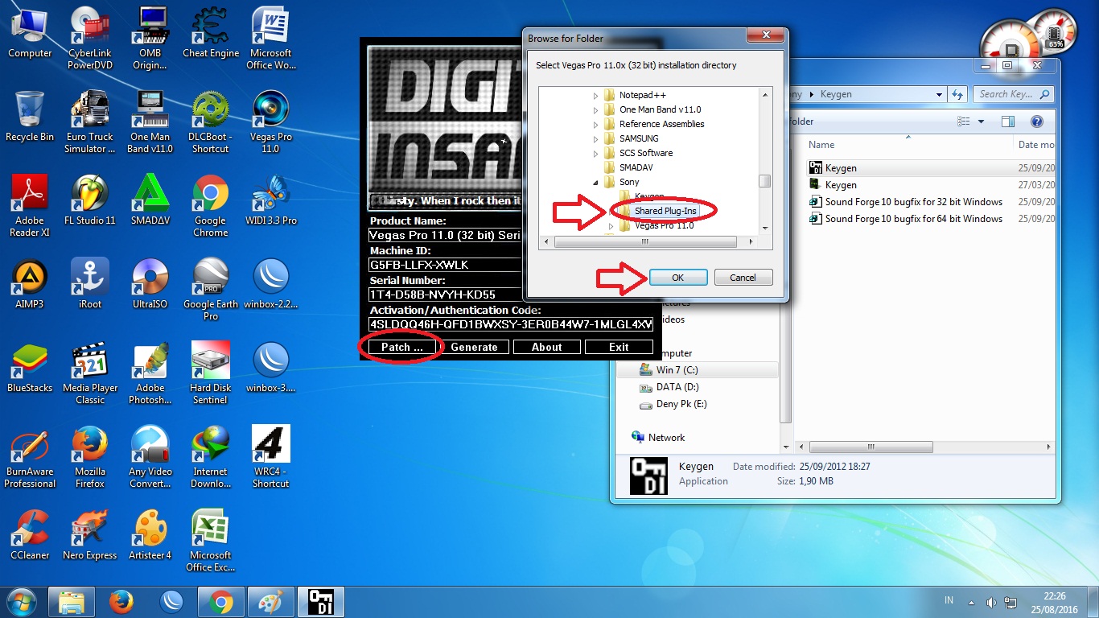
Task: Open the Cheat Engine desktop shortcut
Action: [211, 32]
